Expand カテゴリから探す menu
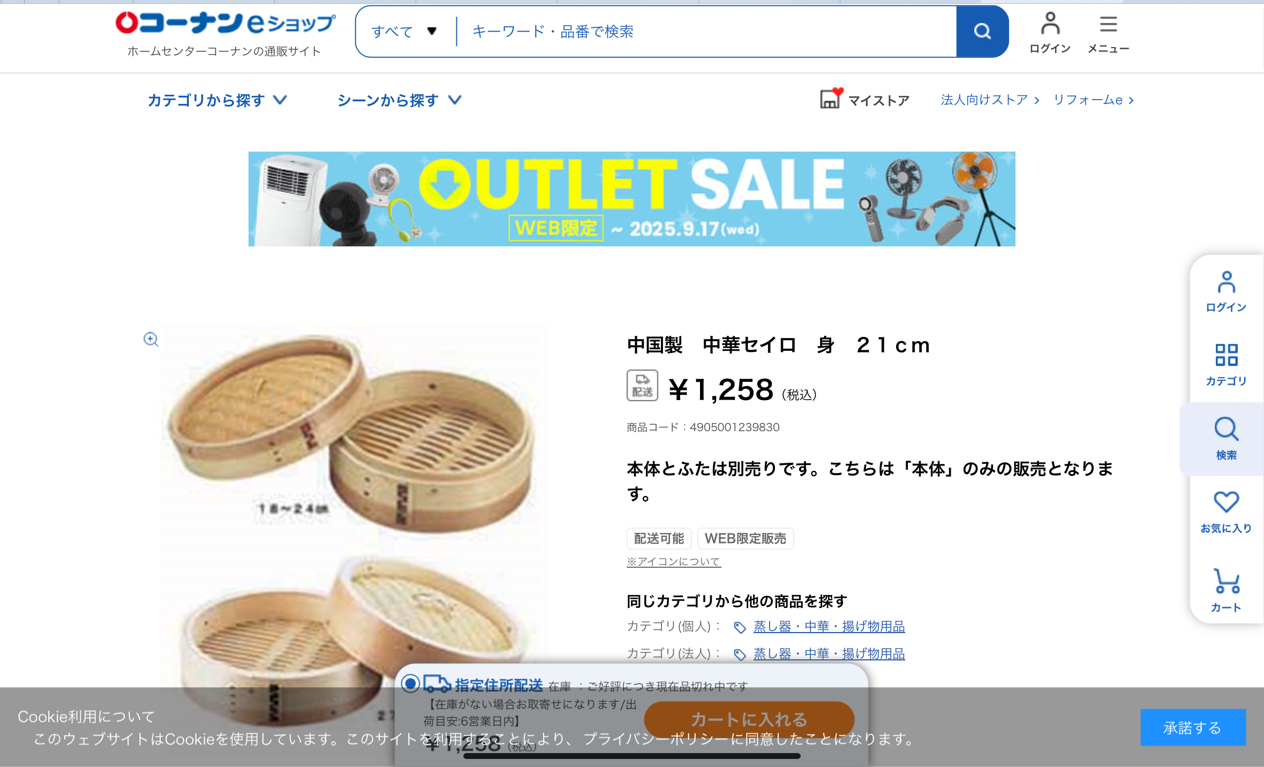 [x=217, y=100]
